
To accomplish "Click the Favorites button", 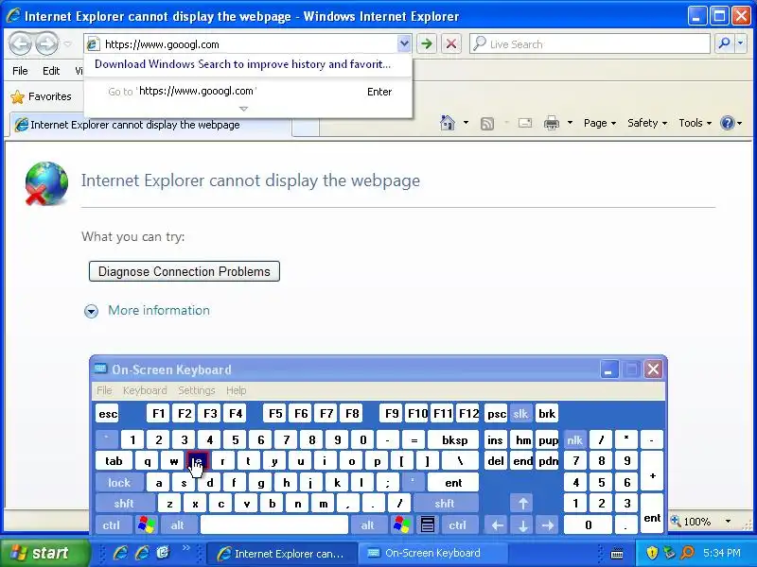I will (41, 97).
